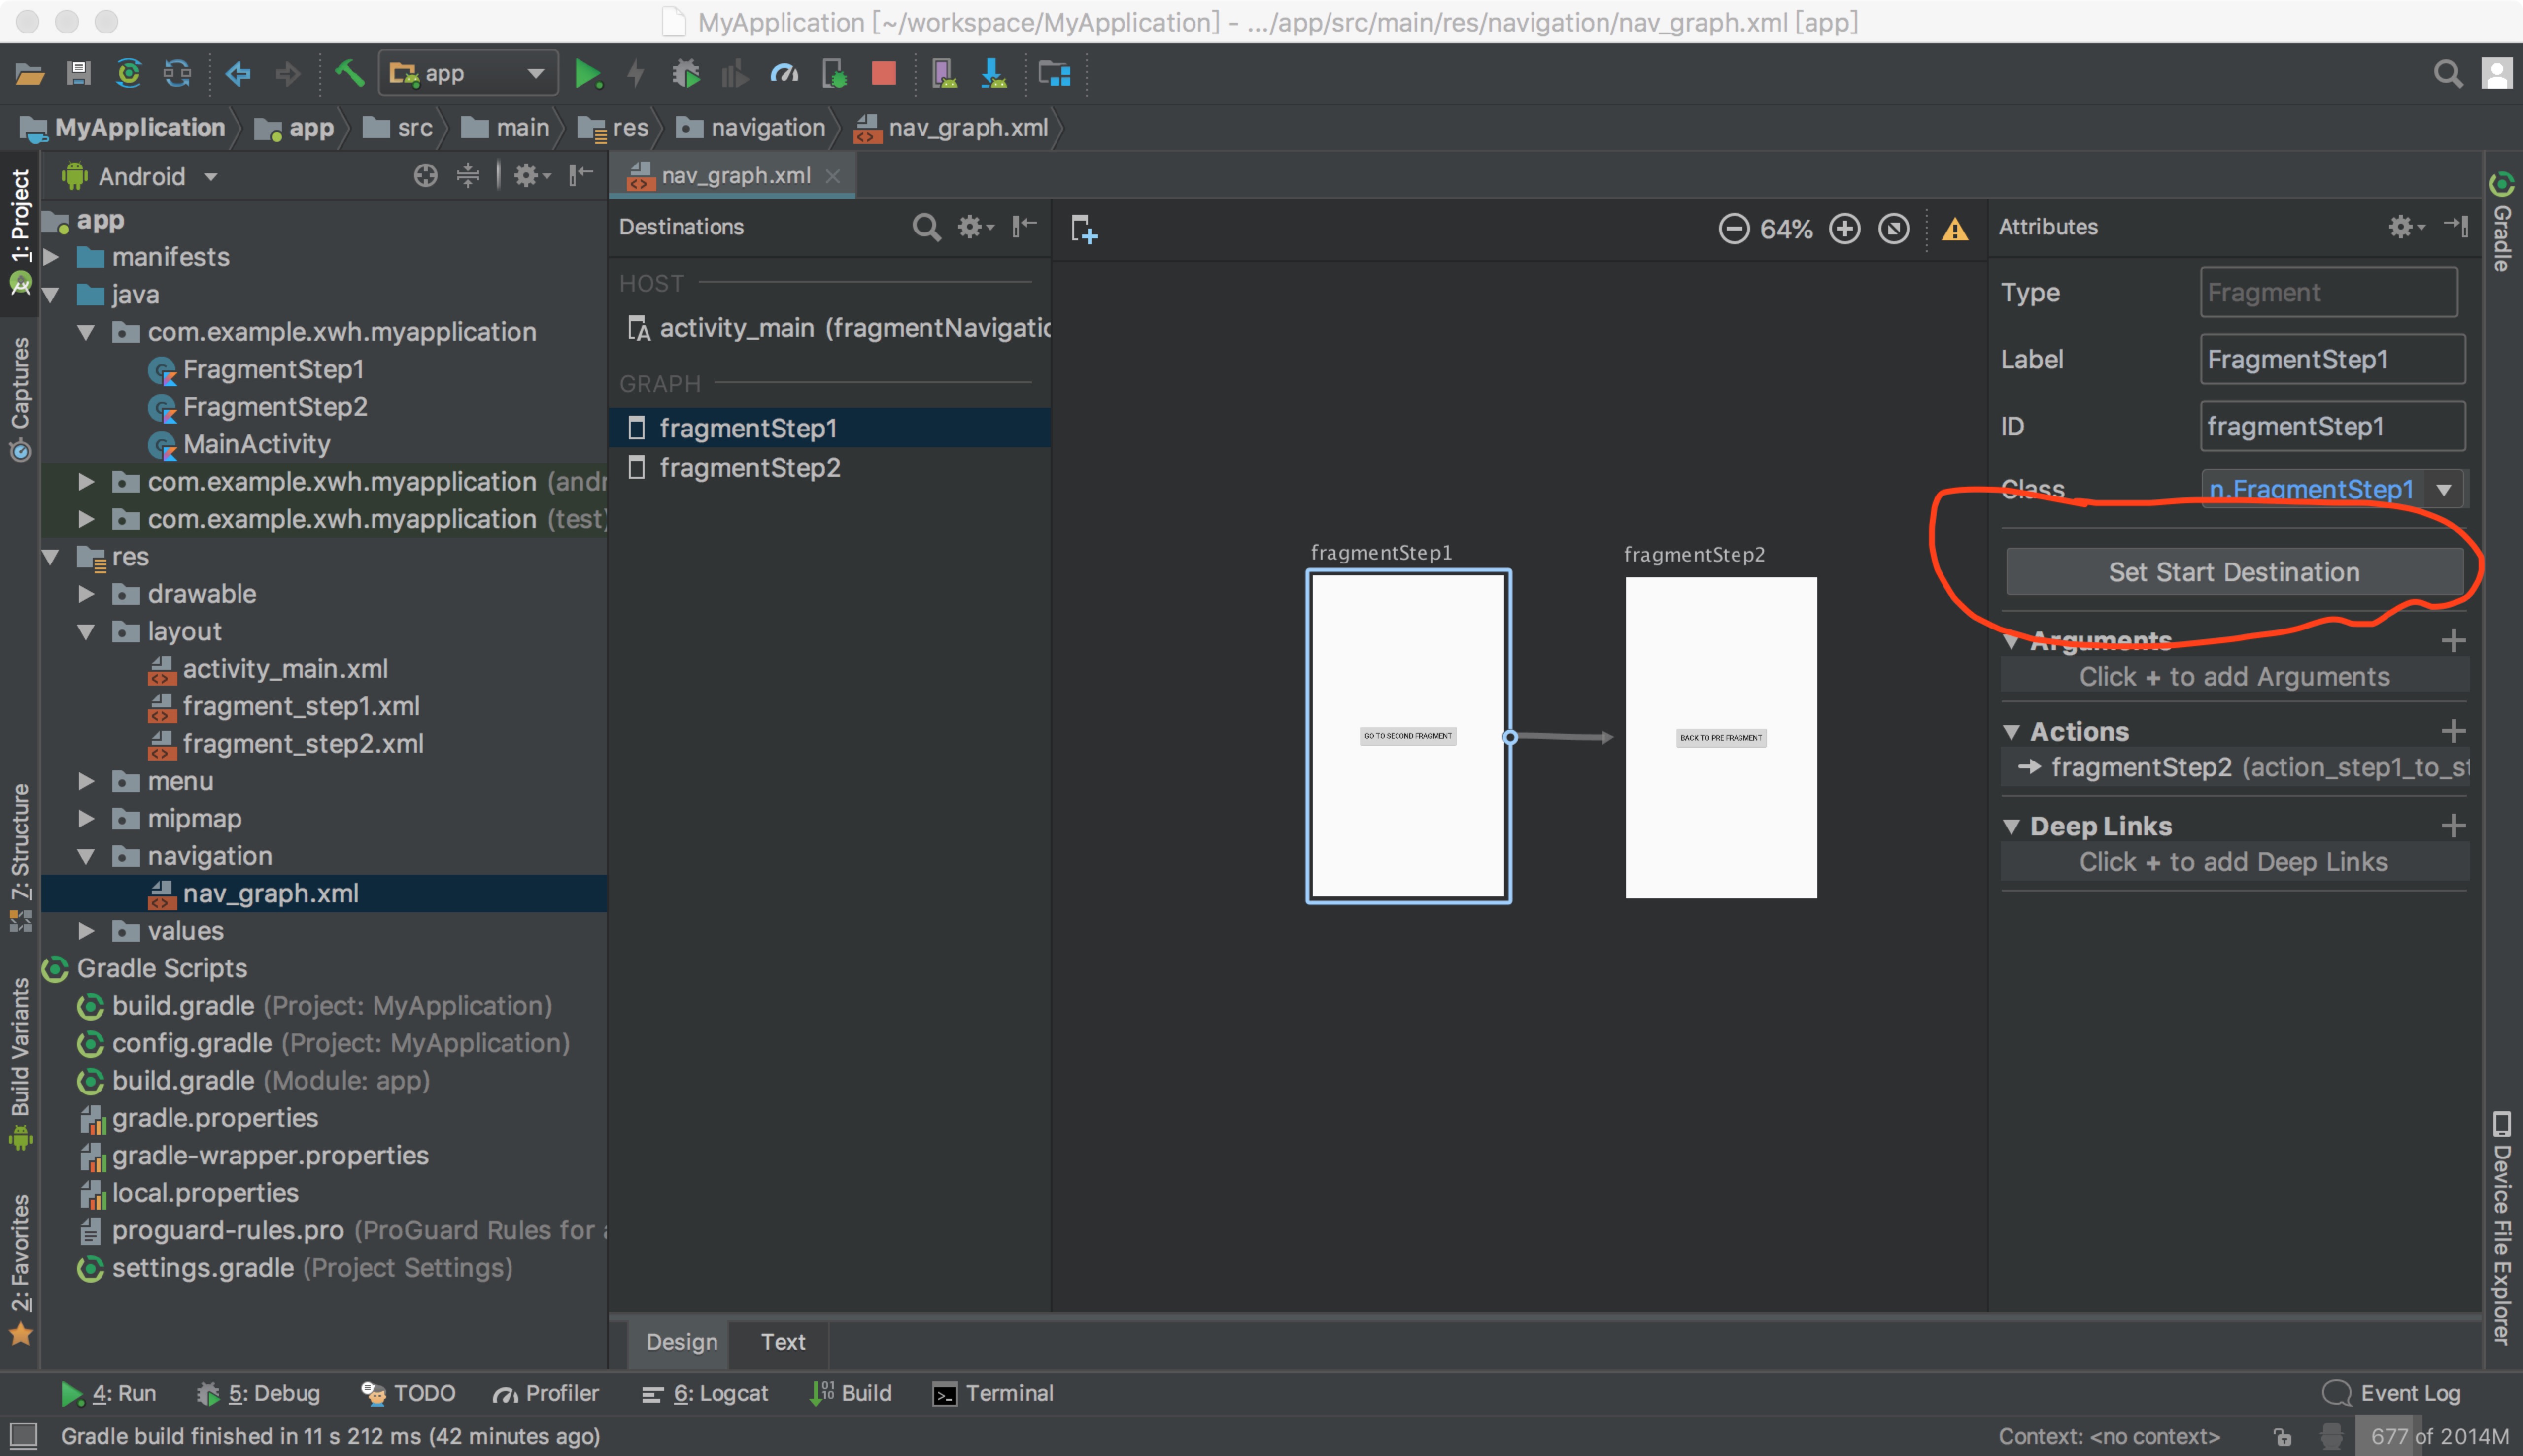Viewport: 2523px width, 1456px height.
Task: Zoom out the navigation graph
Action: pos(1734,229)
